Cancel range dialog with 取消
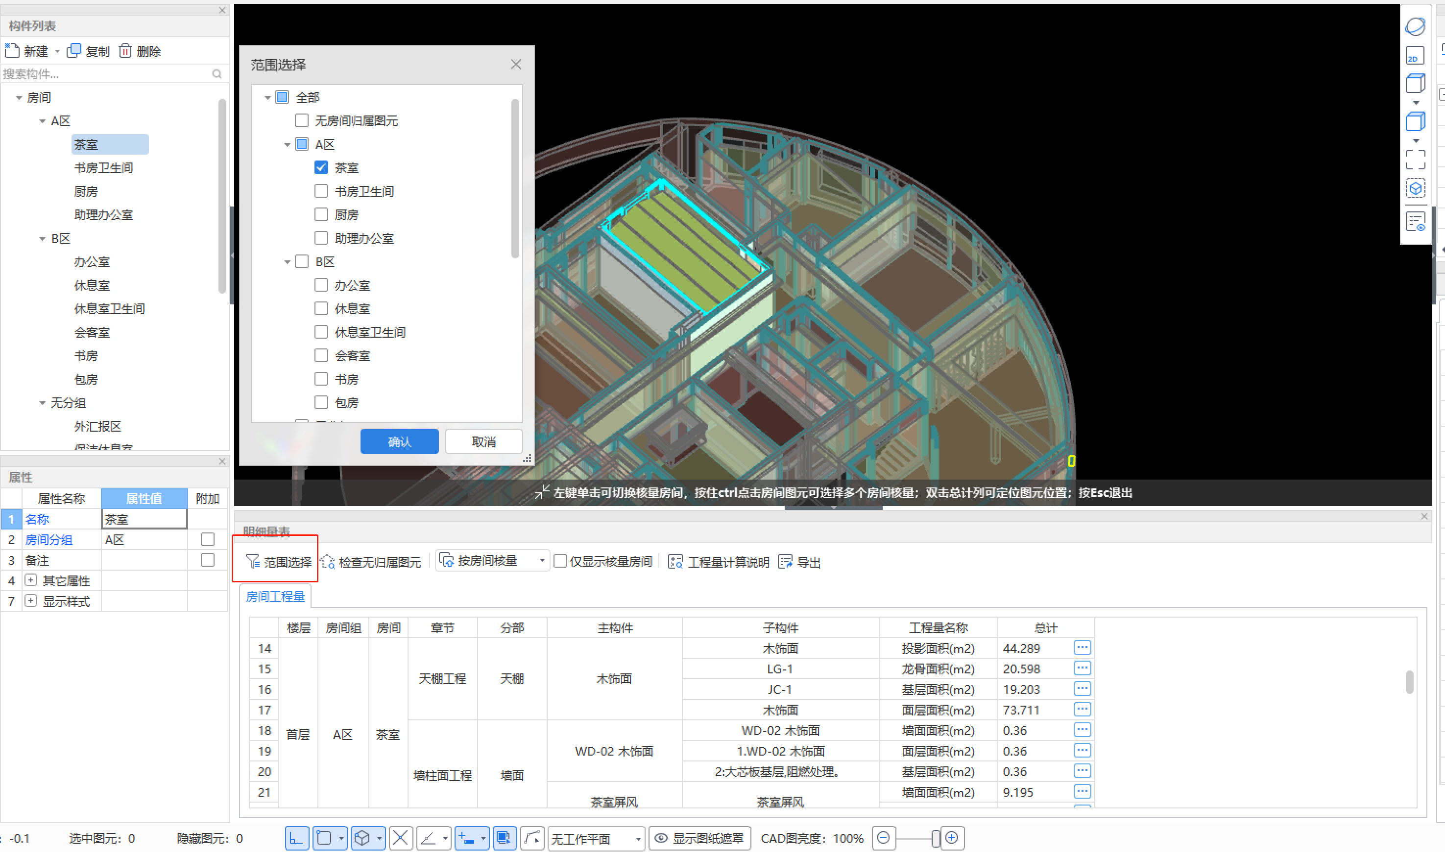 point(484,441)
